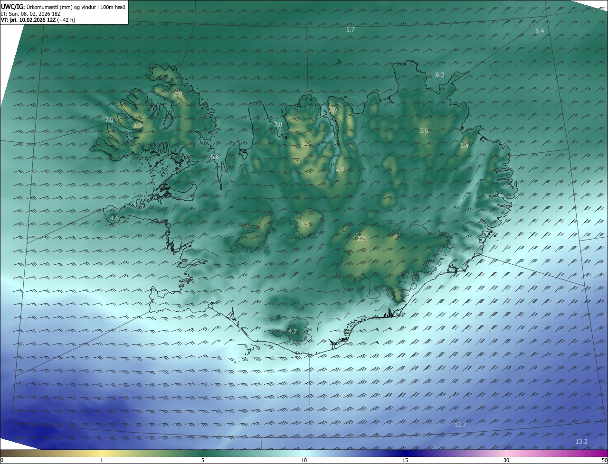
Task: Click the 13.2 value label
Action: (581, 441)
